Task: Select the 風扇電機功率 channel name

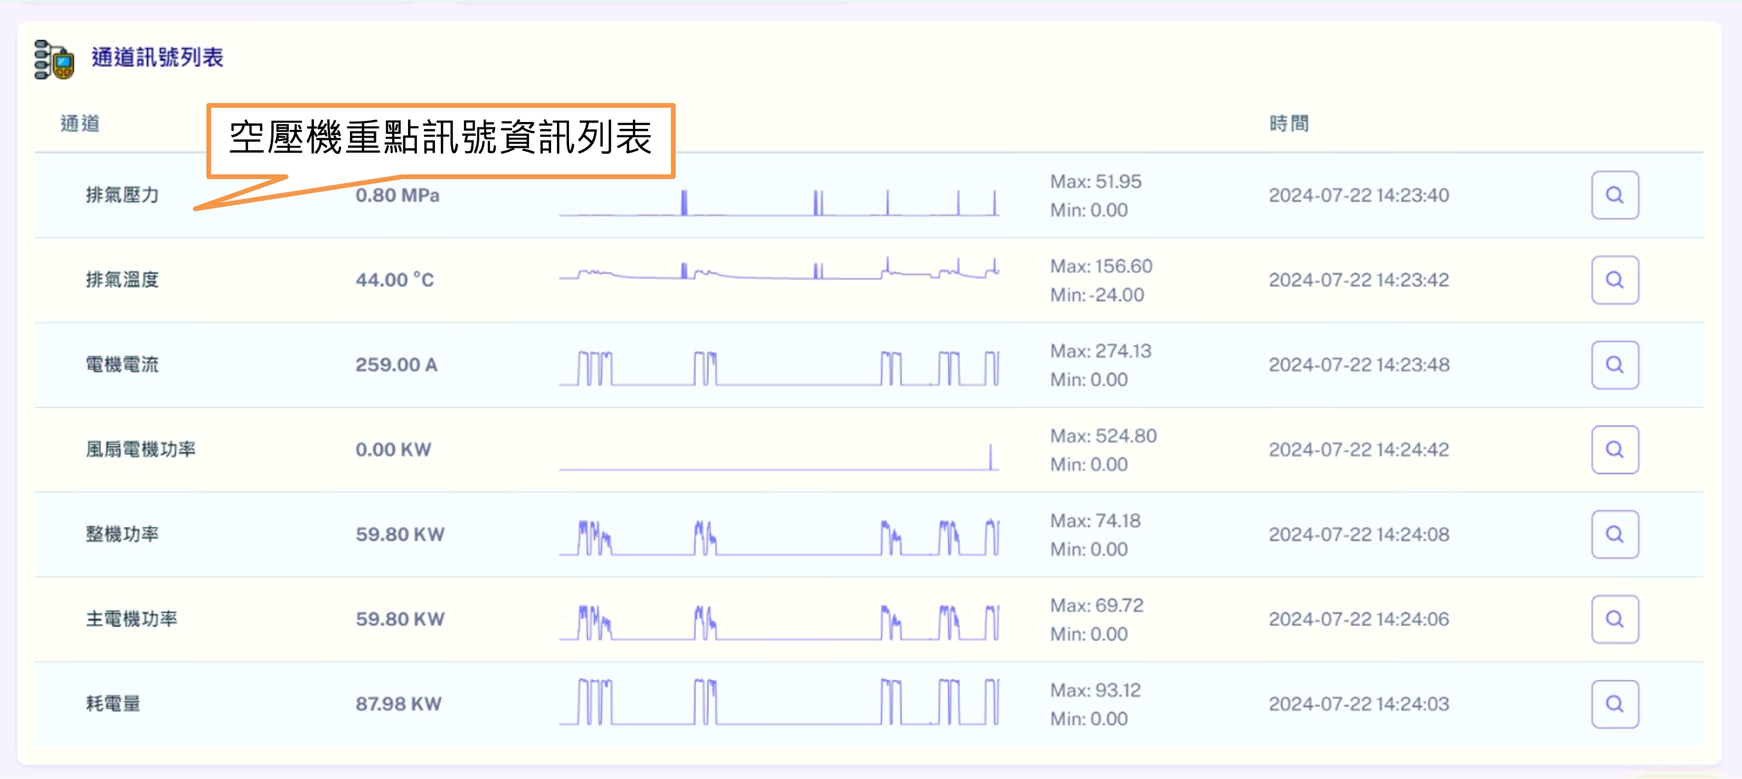Action: pyautogui.click(x=140, y=449)
